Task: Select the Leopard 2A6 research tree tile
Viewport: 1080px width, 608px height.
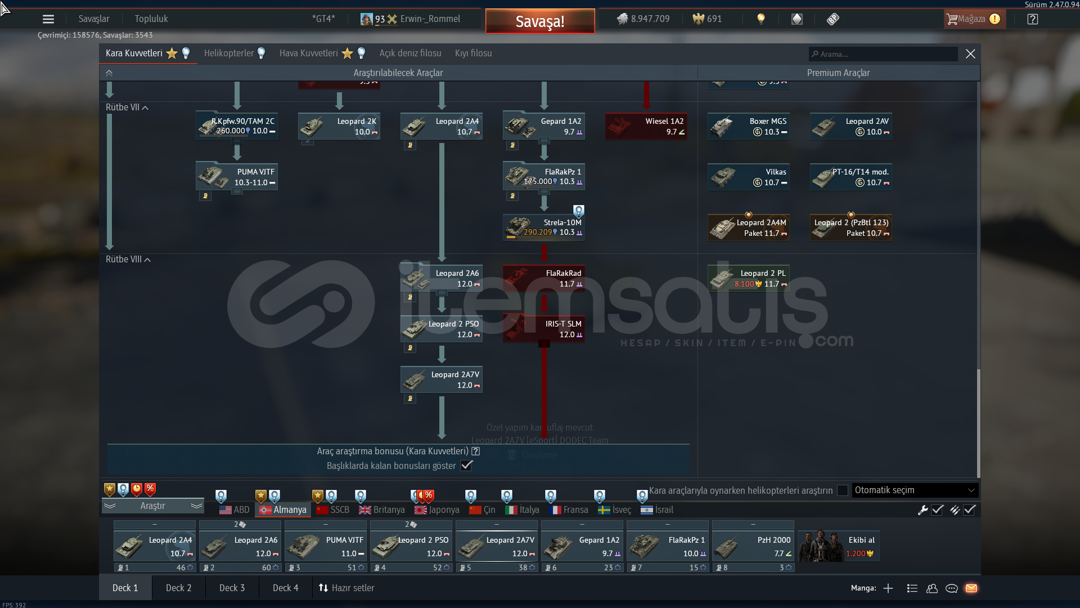Action: tap(442, 278)
